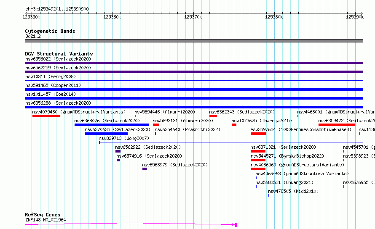The width and height of the screenshot is (375, 229).
Task: Click the thin blue line of nsv10311
Action: click(x=194, y=81)
